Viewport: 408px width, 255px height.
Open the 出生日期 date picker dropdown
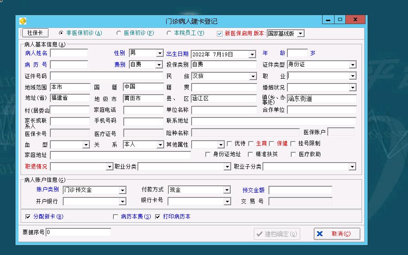click(x=252, y=55)
